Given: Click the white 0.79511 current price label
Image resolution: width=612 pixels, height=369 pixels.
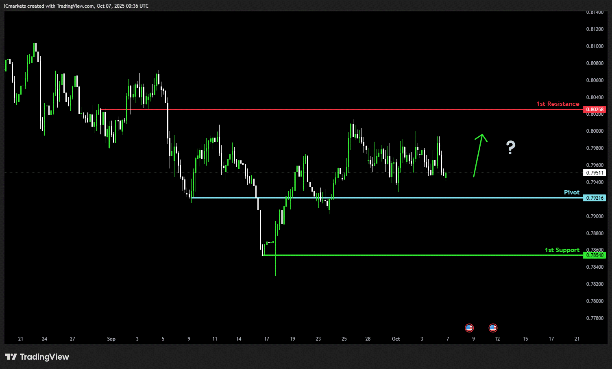Looking at the screenshot, I should 595,173.
